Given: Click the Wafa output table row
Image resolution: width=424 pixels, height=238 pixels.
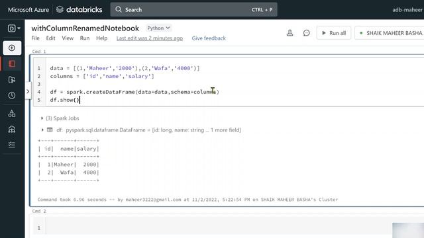Looking at the screenshot, I should [x=69, y=173].
